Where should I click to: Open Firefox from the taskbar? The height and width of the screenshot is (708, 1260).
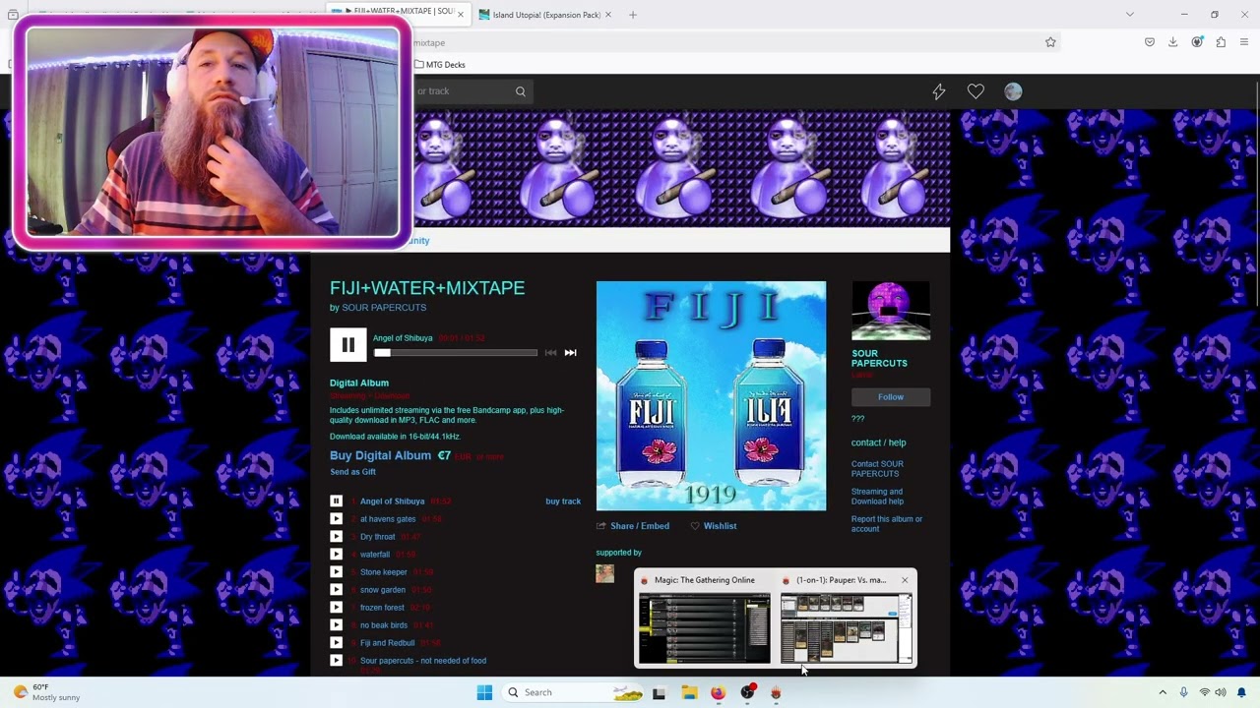[718, 693]
